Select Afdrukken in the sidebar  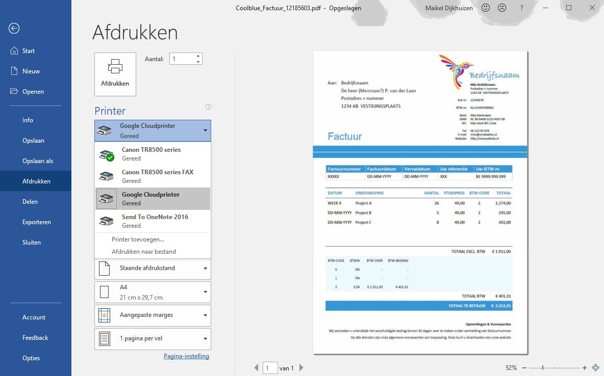pos(35,181)
